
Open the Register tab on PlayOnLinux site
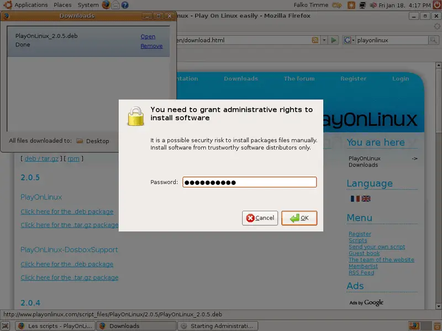[x=353, y=78]
